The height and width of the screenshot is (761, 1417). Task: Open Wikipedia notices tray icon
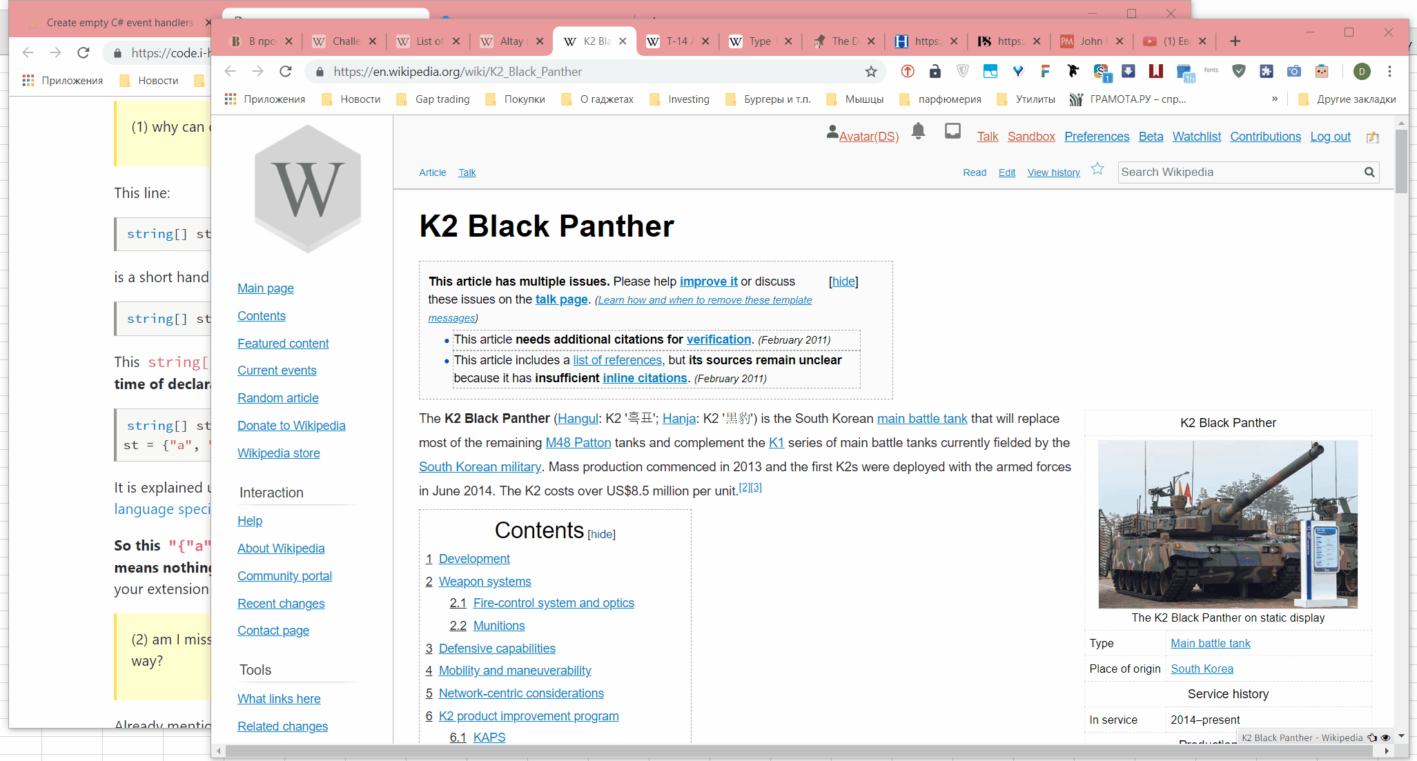tap(952, 131)
